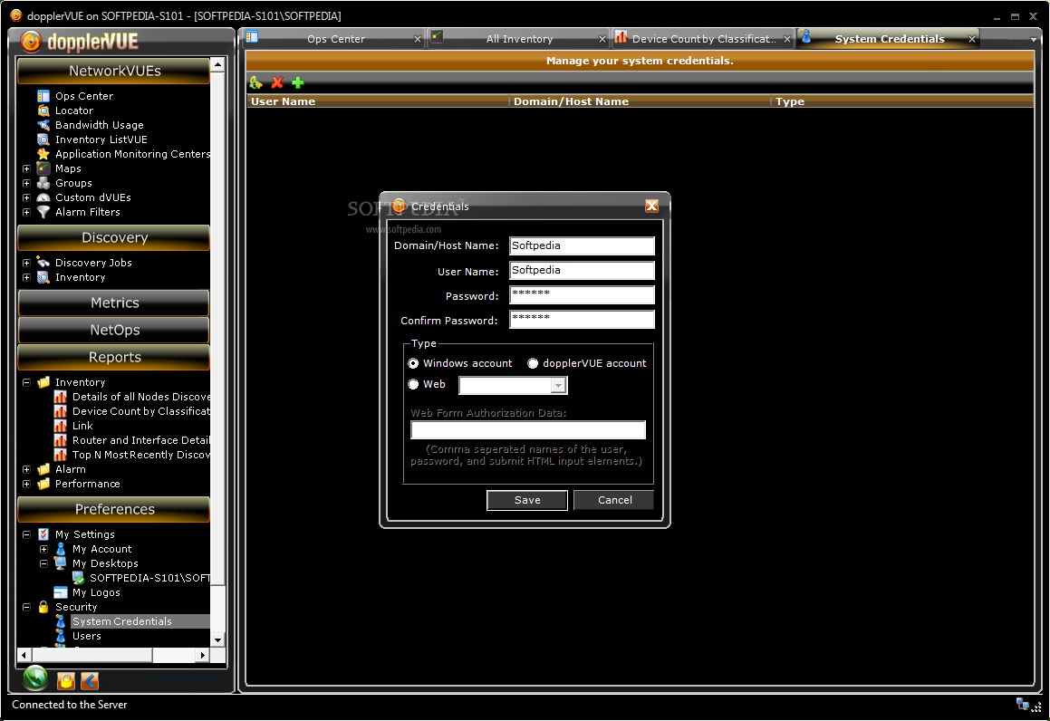Collapse the Reports Inventory folder node
This screenshot has height=721, width=1050.
click(27, 382)
